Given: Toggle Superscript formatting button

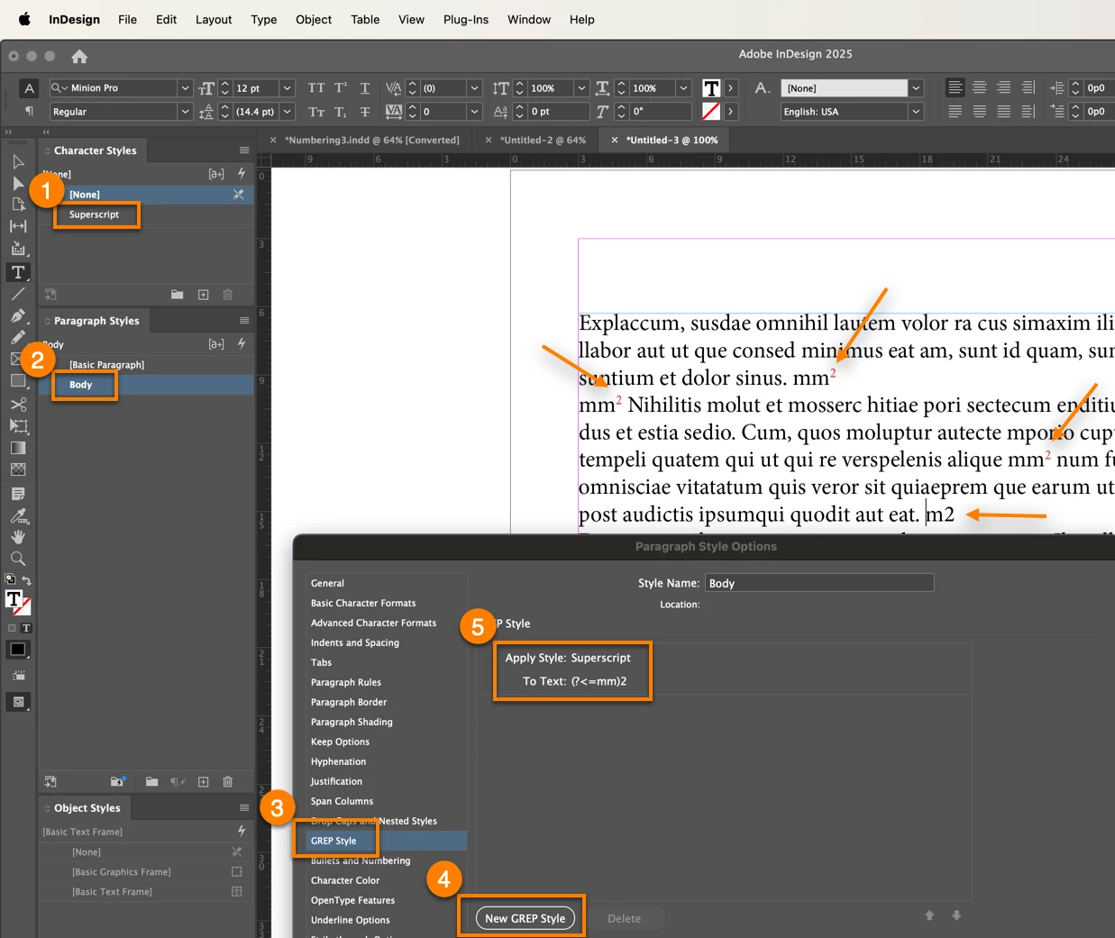Looking at the screenshot, I should click(341, 87).
